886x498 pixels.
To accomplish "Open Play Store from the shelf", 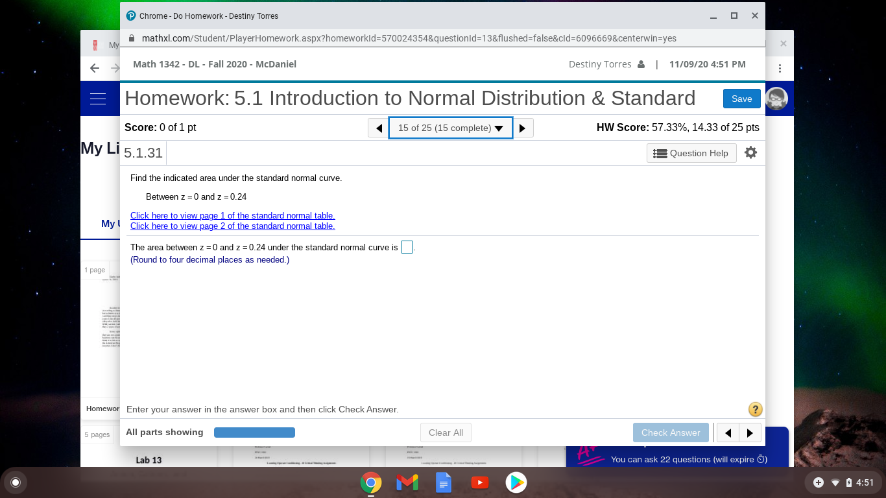I will [x=516, y=482].
